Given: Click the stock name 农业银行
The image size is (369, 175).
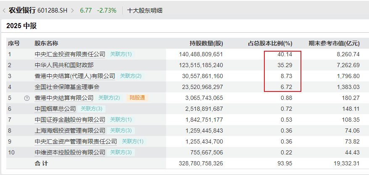Looking at the screenshot, I should 22,10.
